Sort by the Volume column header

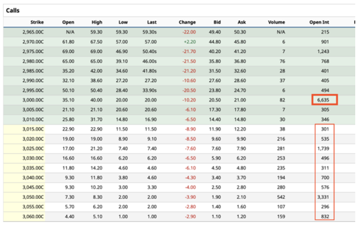point(276,22)
